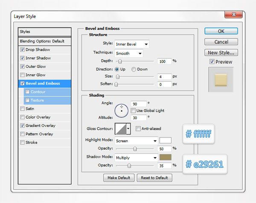Screen dimensions: 256x203
Task: Click the preview thumbnail swatch
Action: (221, 79)
